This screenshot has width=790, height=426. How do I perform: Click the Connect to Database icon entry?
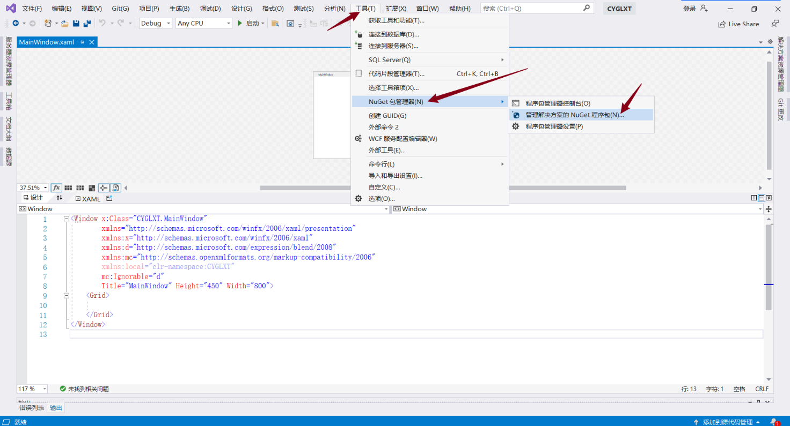coord(359,34)
